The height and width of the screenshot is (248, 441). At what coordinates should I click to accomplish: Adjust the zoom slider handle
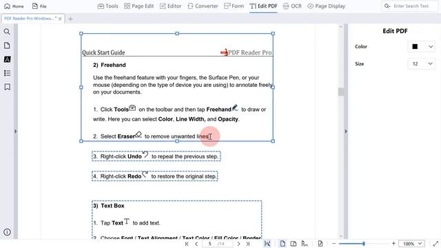364,244
